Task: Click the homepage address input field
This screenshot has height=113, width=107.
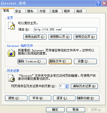Action: point(65,30)
